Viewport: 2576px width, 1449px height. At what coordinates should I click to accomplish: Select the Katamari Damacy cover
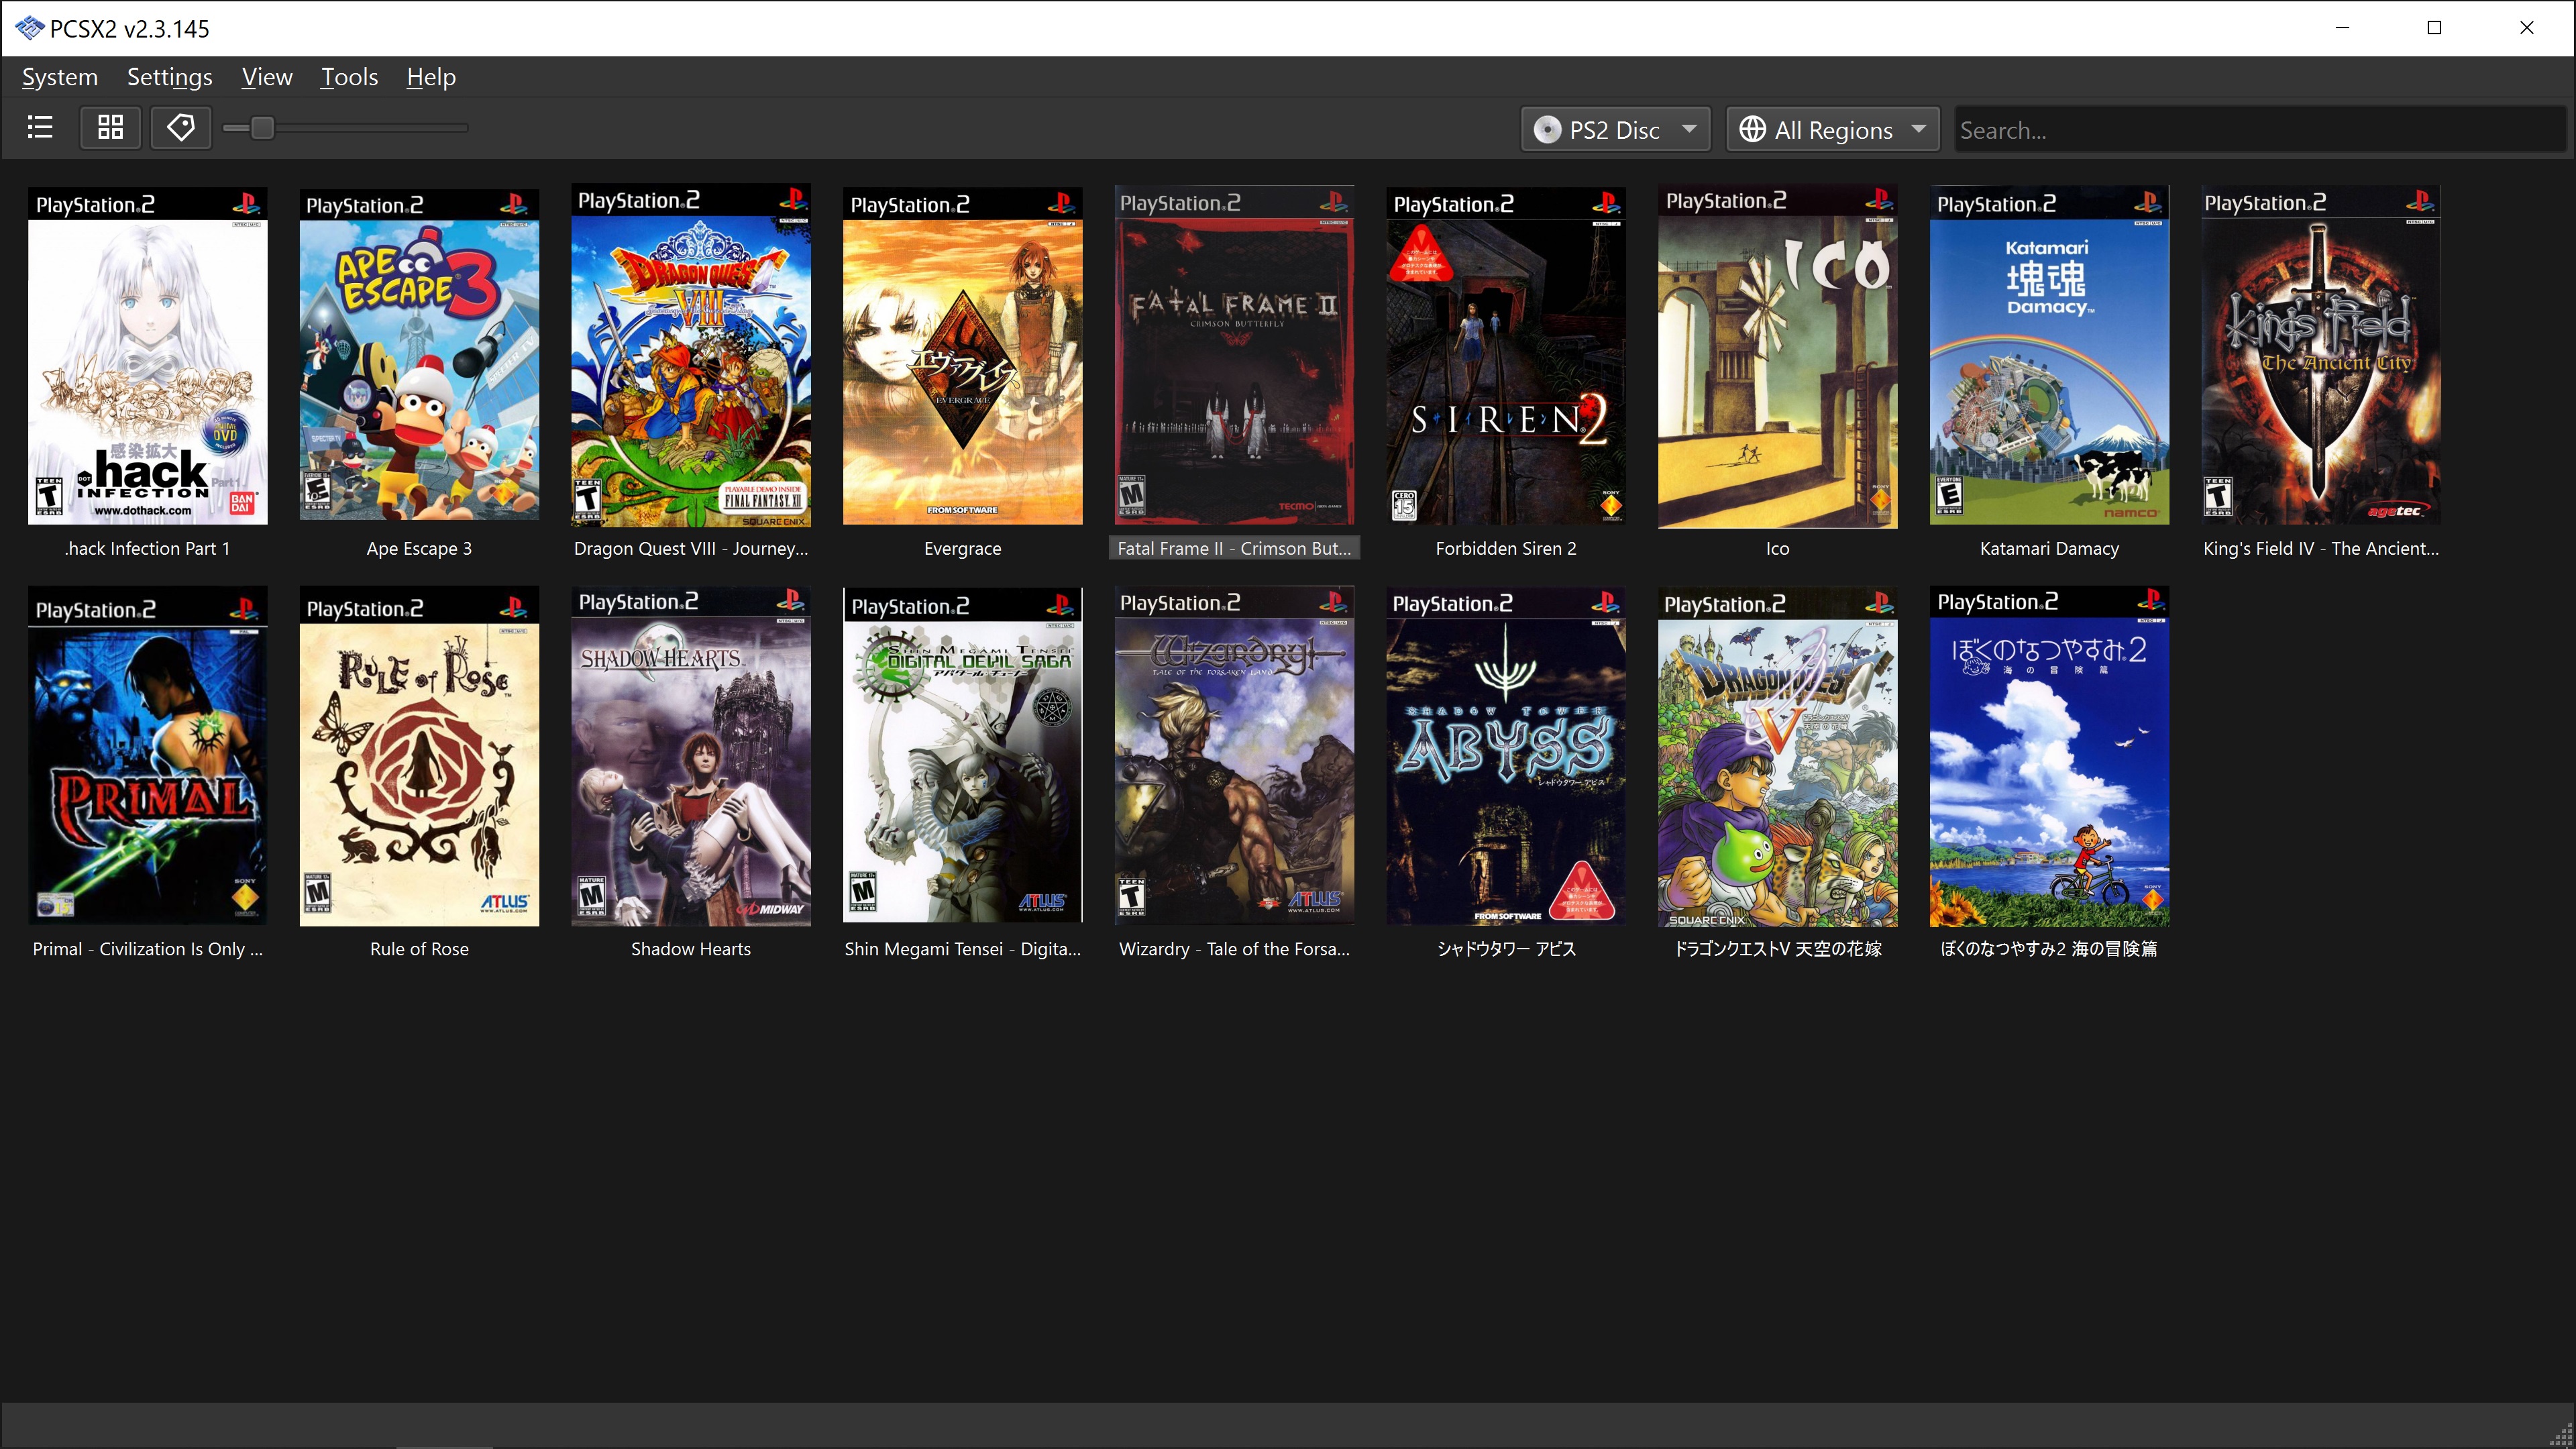2050,355
